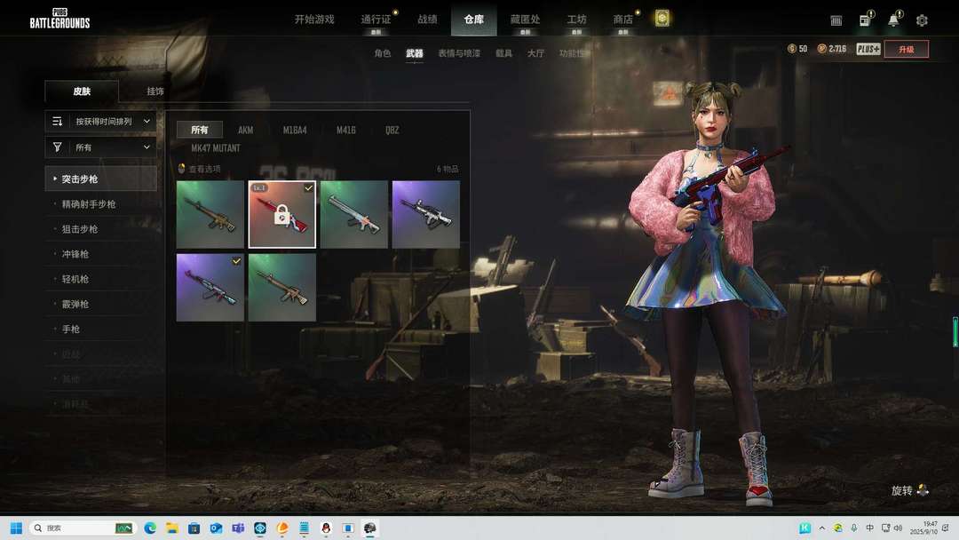This screenshot has height=540, width=959.
Task: Select the 狙击步枪 category
Action: [101, 229]
